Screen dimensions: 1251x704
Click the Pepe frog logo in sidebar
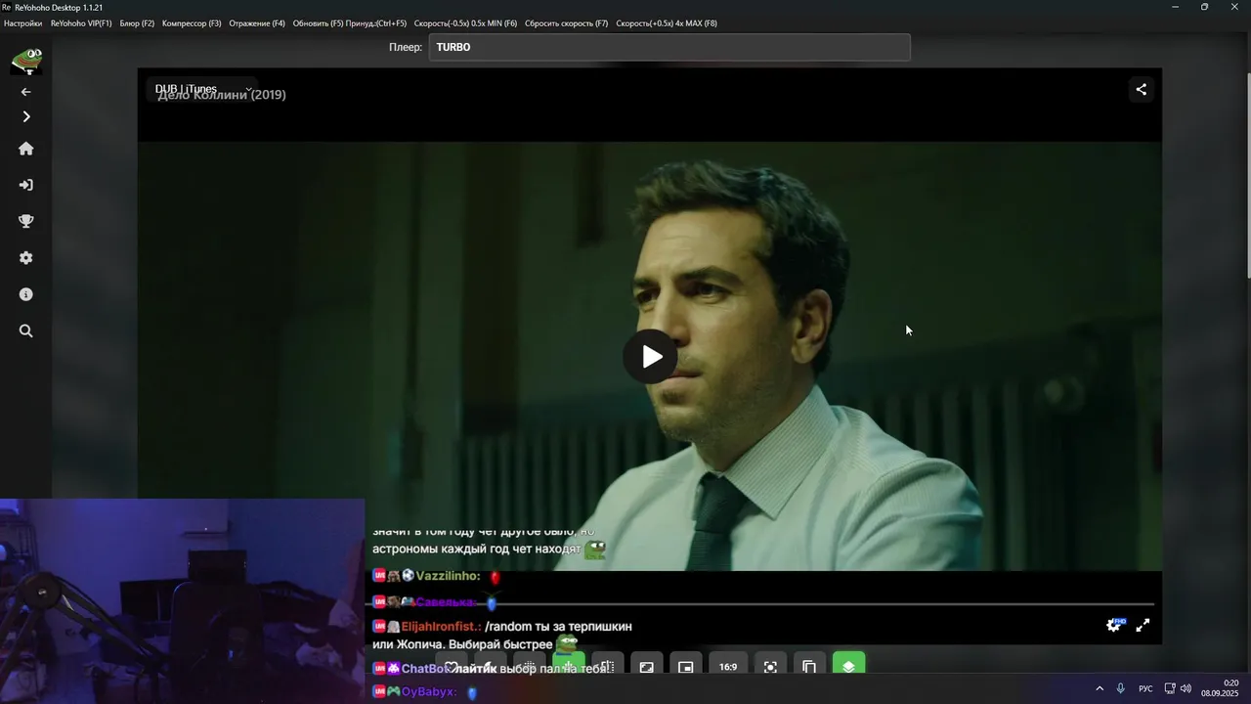(x=26, y=62)
